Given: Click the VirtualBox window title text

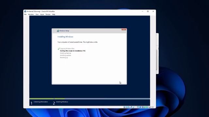Looking at the screenshot, I should (40, 11).
